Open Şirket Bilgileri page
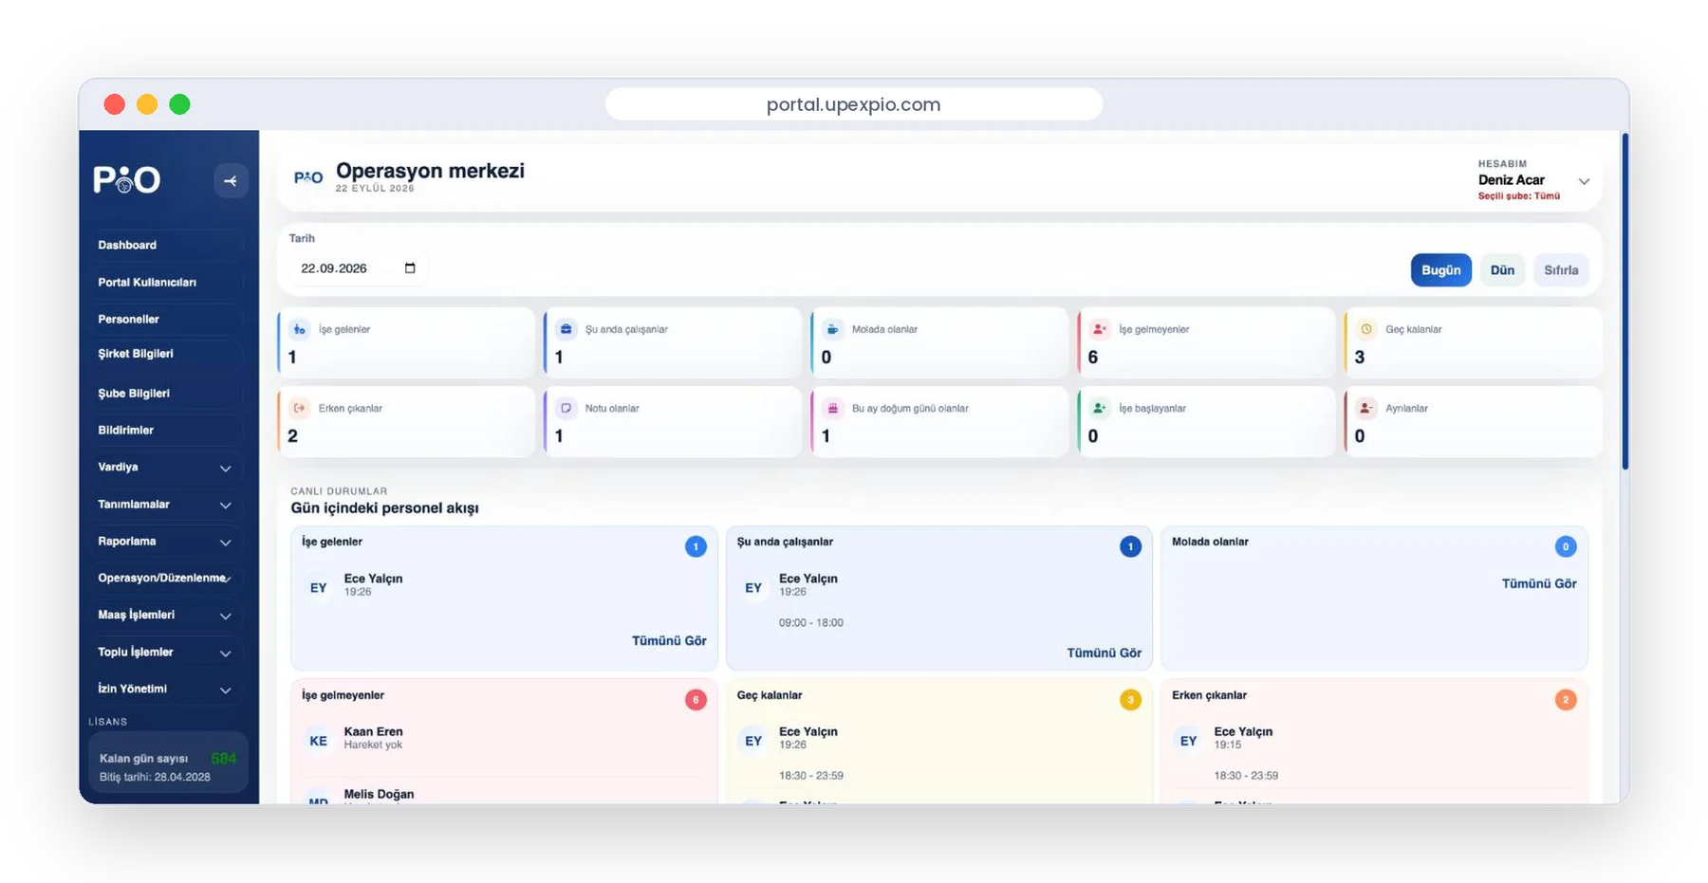1708x883 pixels. click(164, 354)
